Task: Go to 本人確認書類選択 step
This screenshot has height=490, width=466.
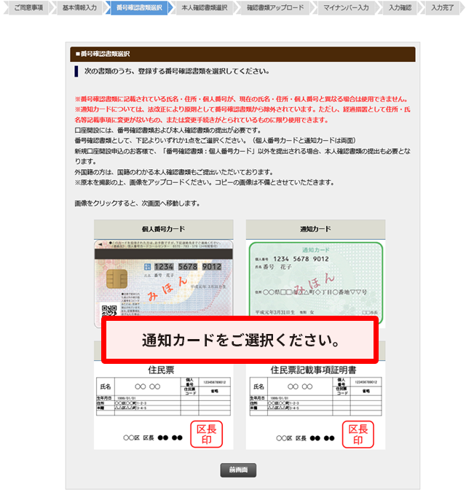Action: pos(205,7)
